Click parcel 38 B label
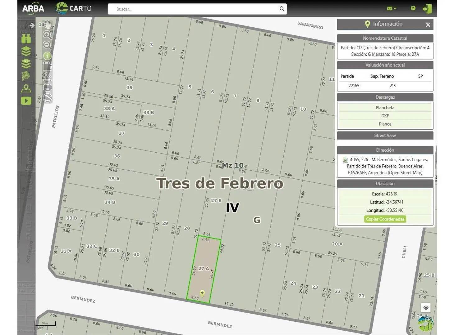The image size is (454, 335). click(149, 113)
